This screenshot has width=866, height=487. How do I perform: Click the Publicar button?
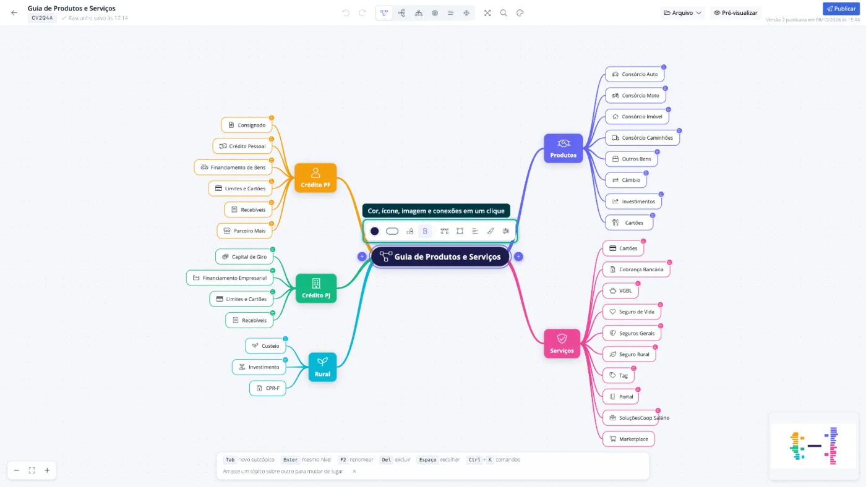841,9
